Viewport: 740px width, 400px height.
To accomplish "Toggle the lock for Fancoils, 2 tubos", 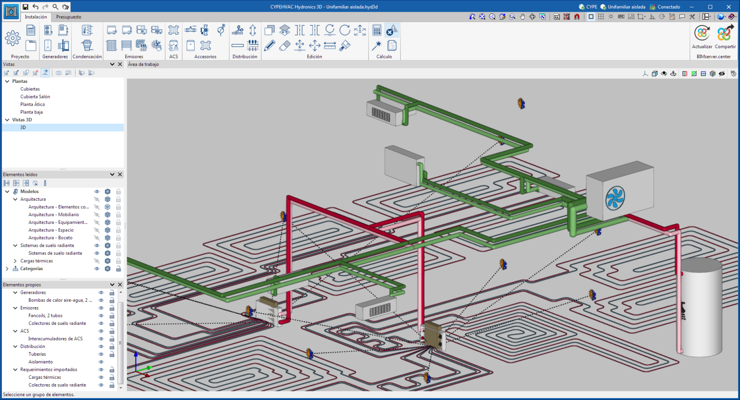I will tap(112, 316).
